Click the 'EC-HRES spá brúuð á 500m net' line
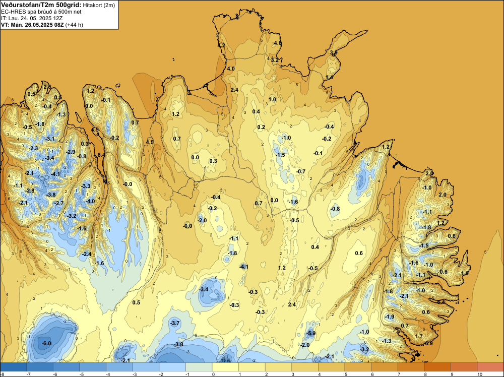 pyautogui.click(x=41, y=12)
